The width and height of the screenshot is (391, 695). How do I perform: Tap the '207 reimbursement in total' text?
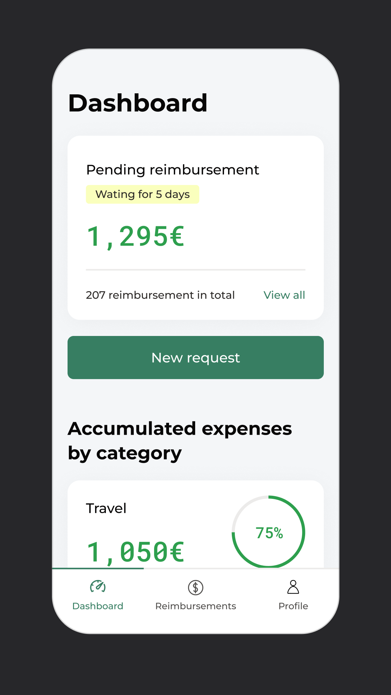(x=160, y=295)
